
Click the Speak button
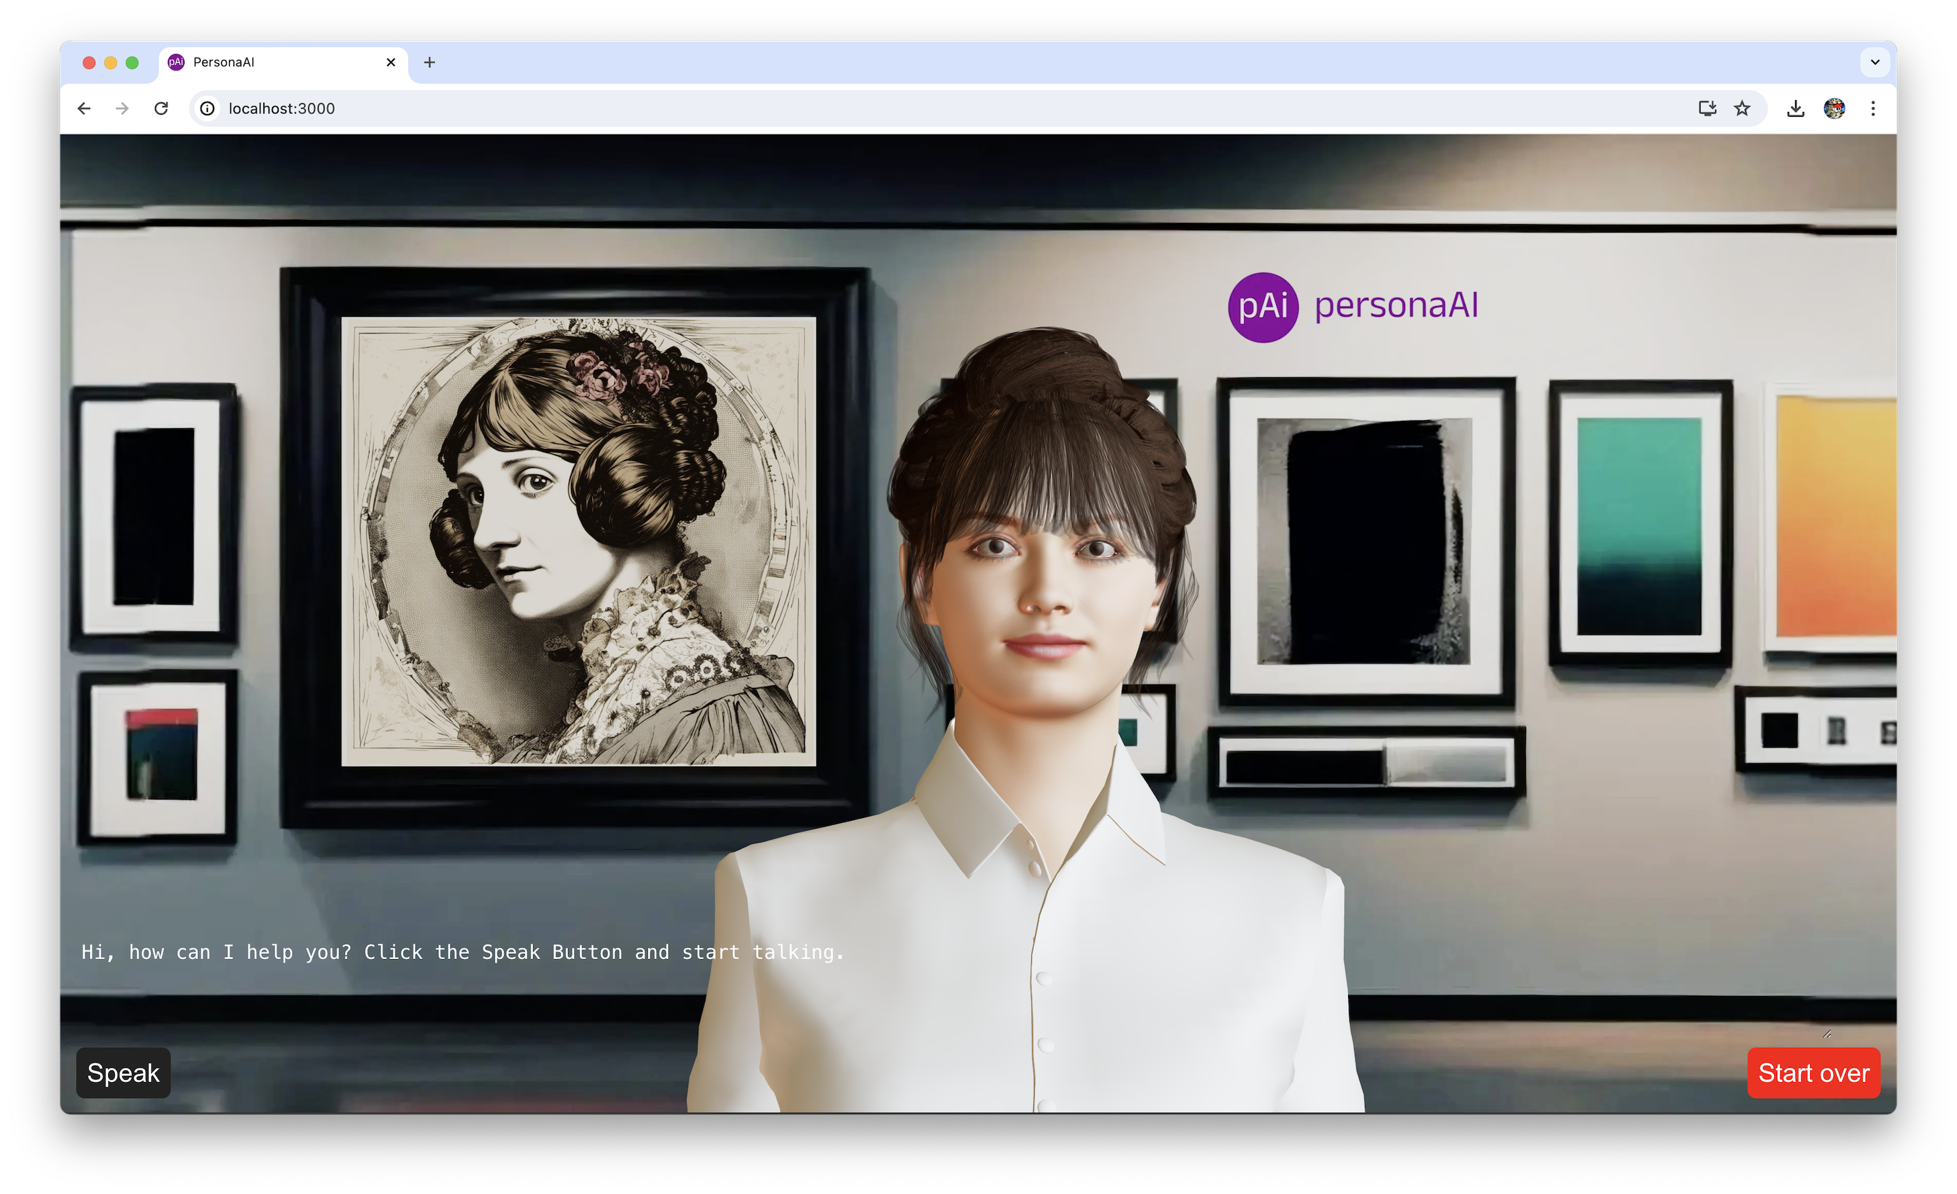pos(123,1073)
